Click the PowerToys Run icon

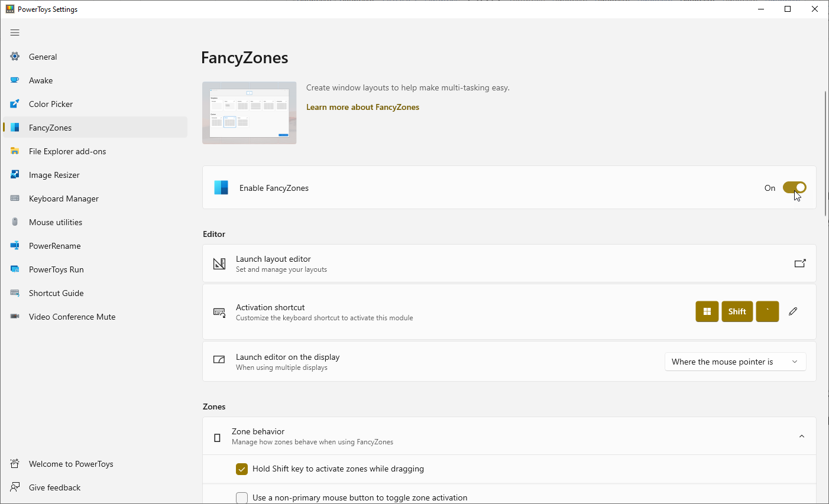(15, 269)
